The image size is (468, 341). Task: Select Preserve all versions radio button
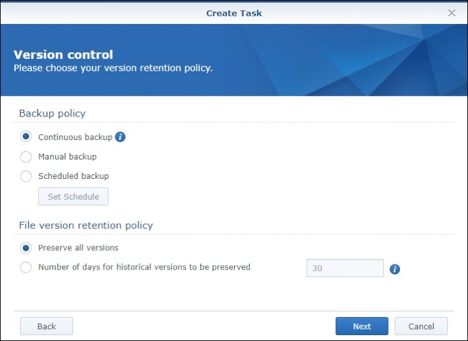pyautogui.click(x=26, y=248)
